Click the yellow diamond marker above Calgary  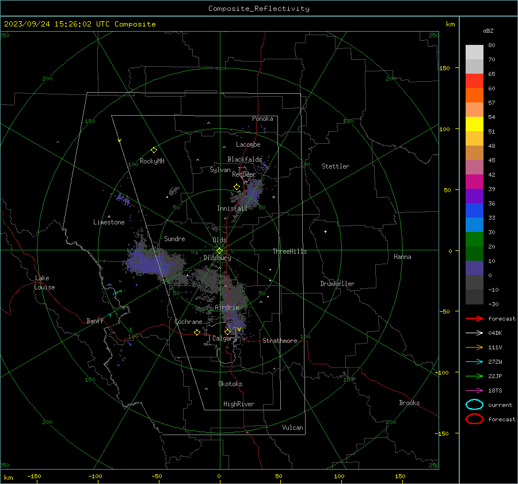click(227, 331)
